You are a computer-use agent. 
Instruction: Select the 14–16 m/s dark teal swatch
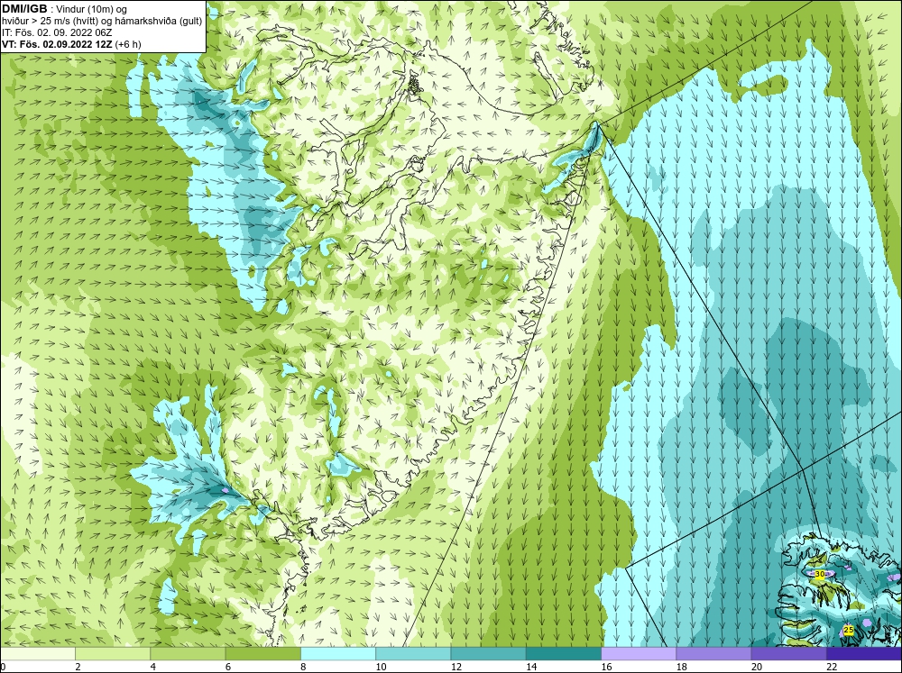click(x=564, y=653)
